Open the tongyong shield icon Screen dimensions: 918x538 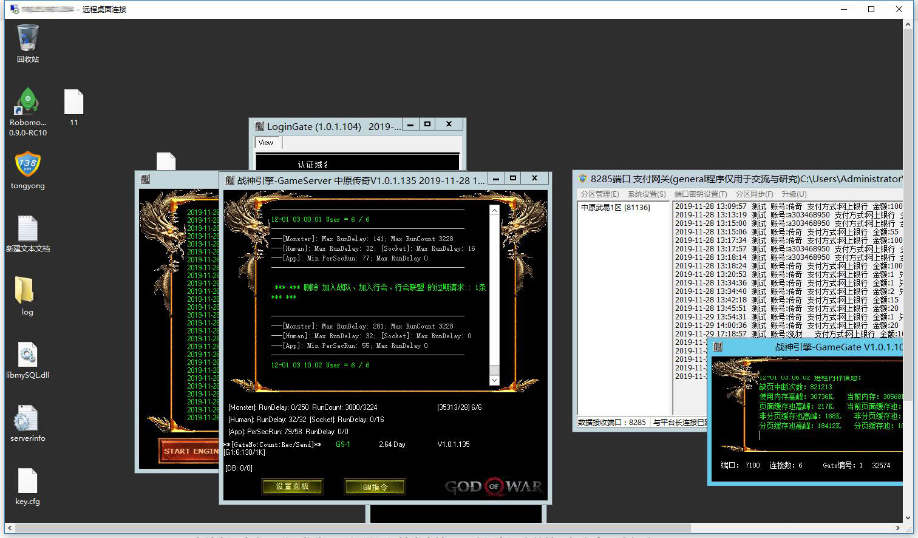click(28, 165)
